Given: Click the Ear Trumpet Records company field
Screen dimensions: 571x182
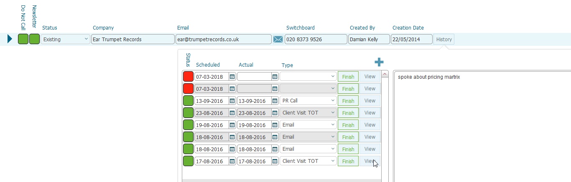Looking at the screenshot, I should pos(133,40).
